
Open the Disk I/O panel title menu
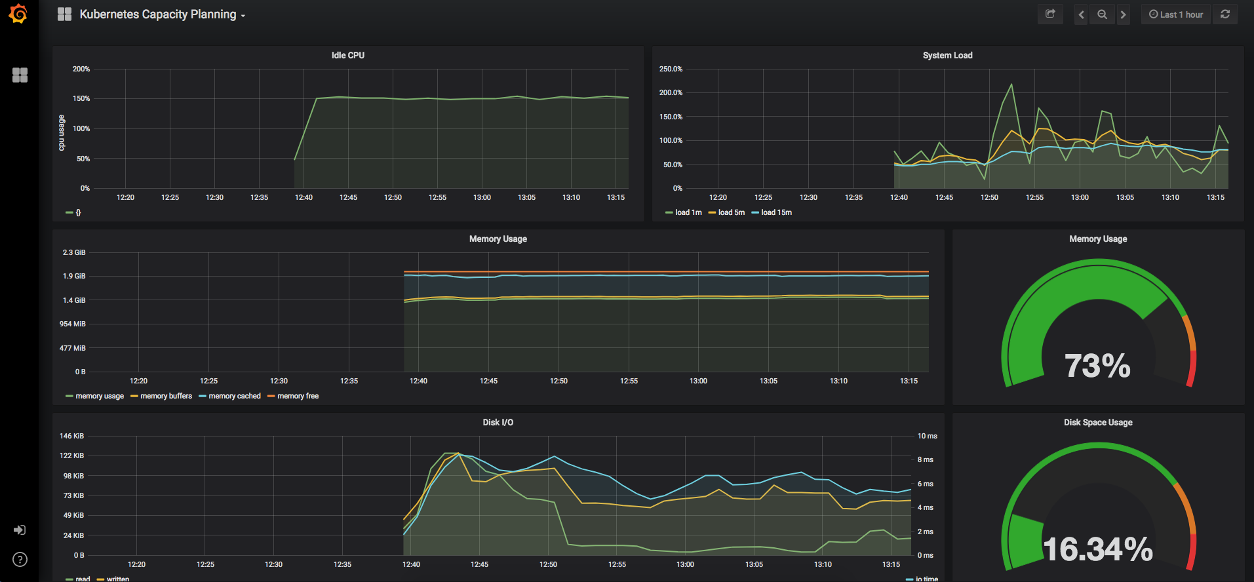pyautogui.click(x=498, y=422)
